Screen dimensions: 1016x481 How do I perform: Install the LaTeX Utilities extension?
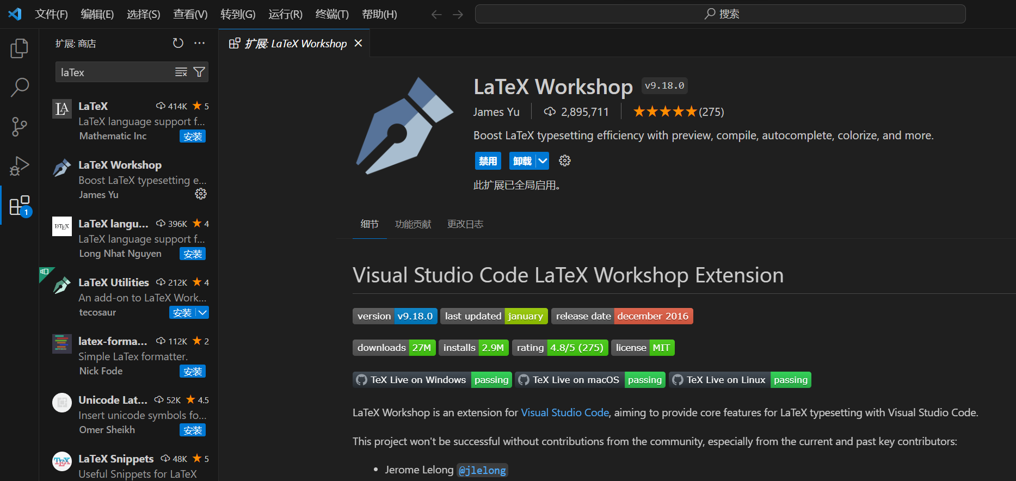(182, 312)
